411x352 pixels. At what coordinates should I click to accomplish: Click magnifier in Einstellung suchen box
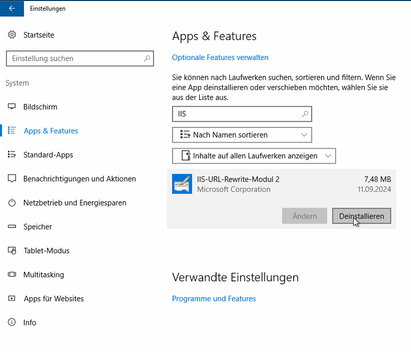147,58
